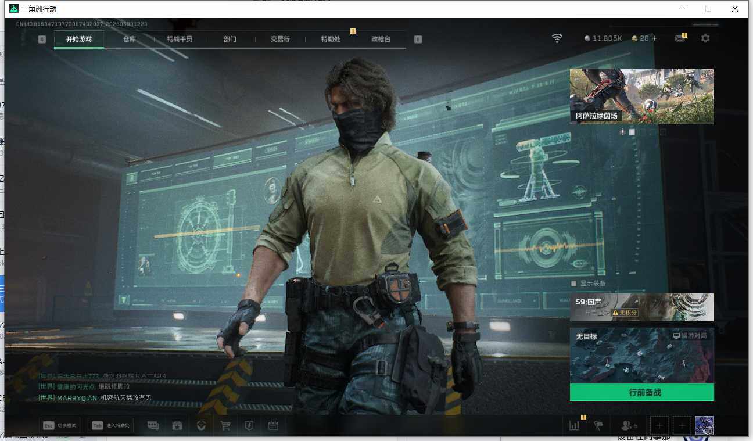Click the Tab 进入特勤处 button
Viewport: 753px width, 441px height.
(110, 426)
